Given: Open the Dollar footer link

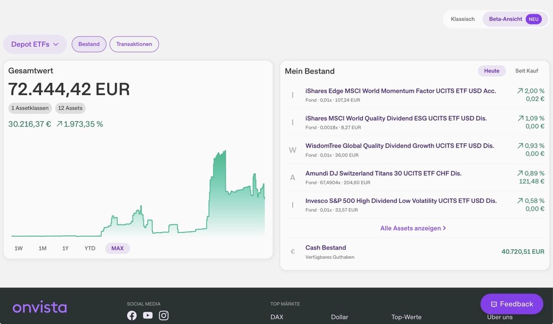Looking at the screenshot, I should [x=340, y=317].
